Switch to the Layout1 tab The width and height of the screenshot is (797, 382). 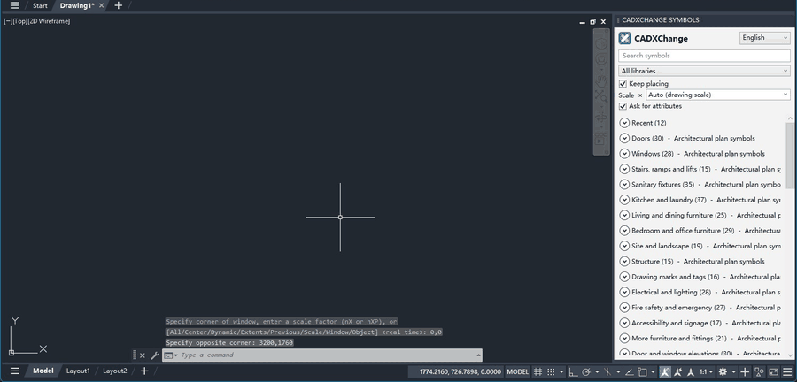78,371
